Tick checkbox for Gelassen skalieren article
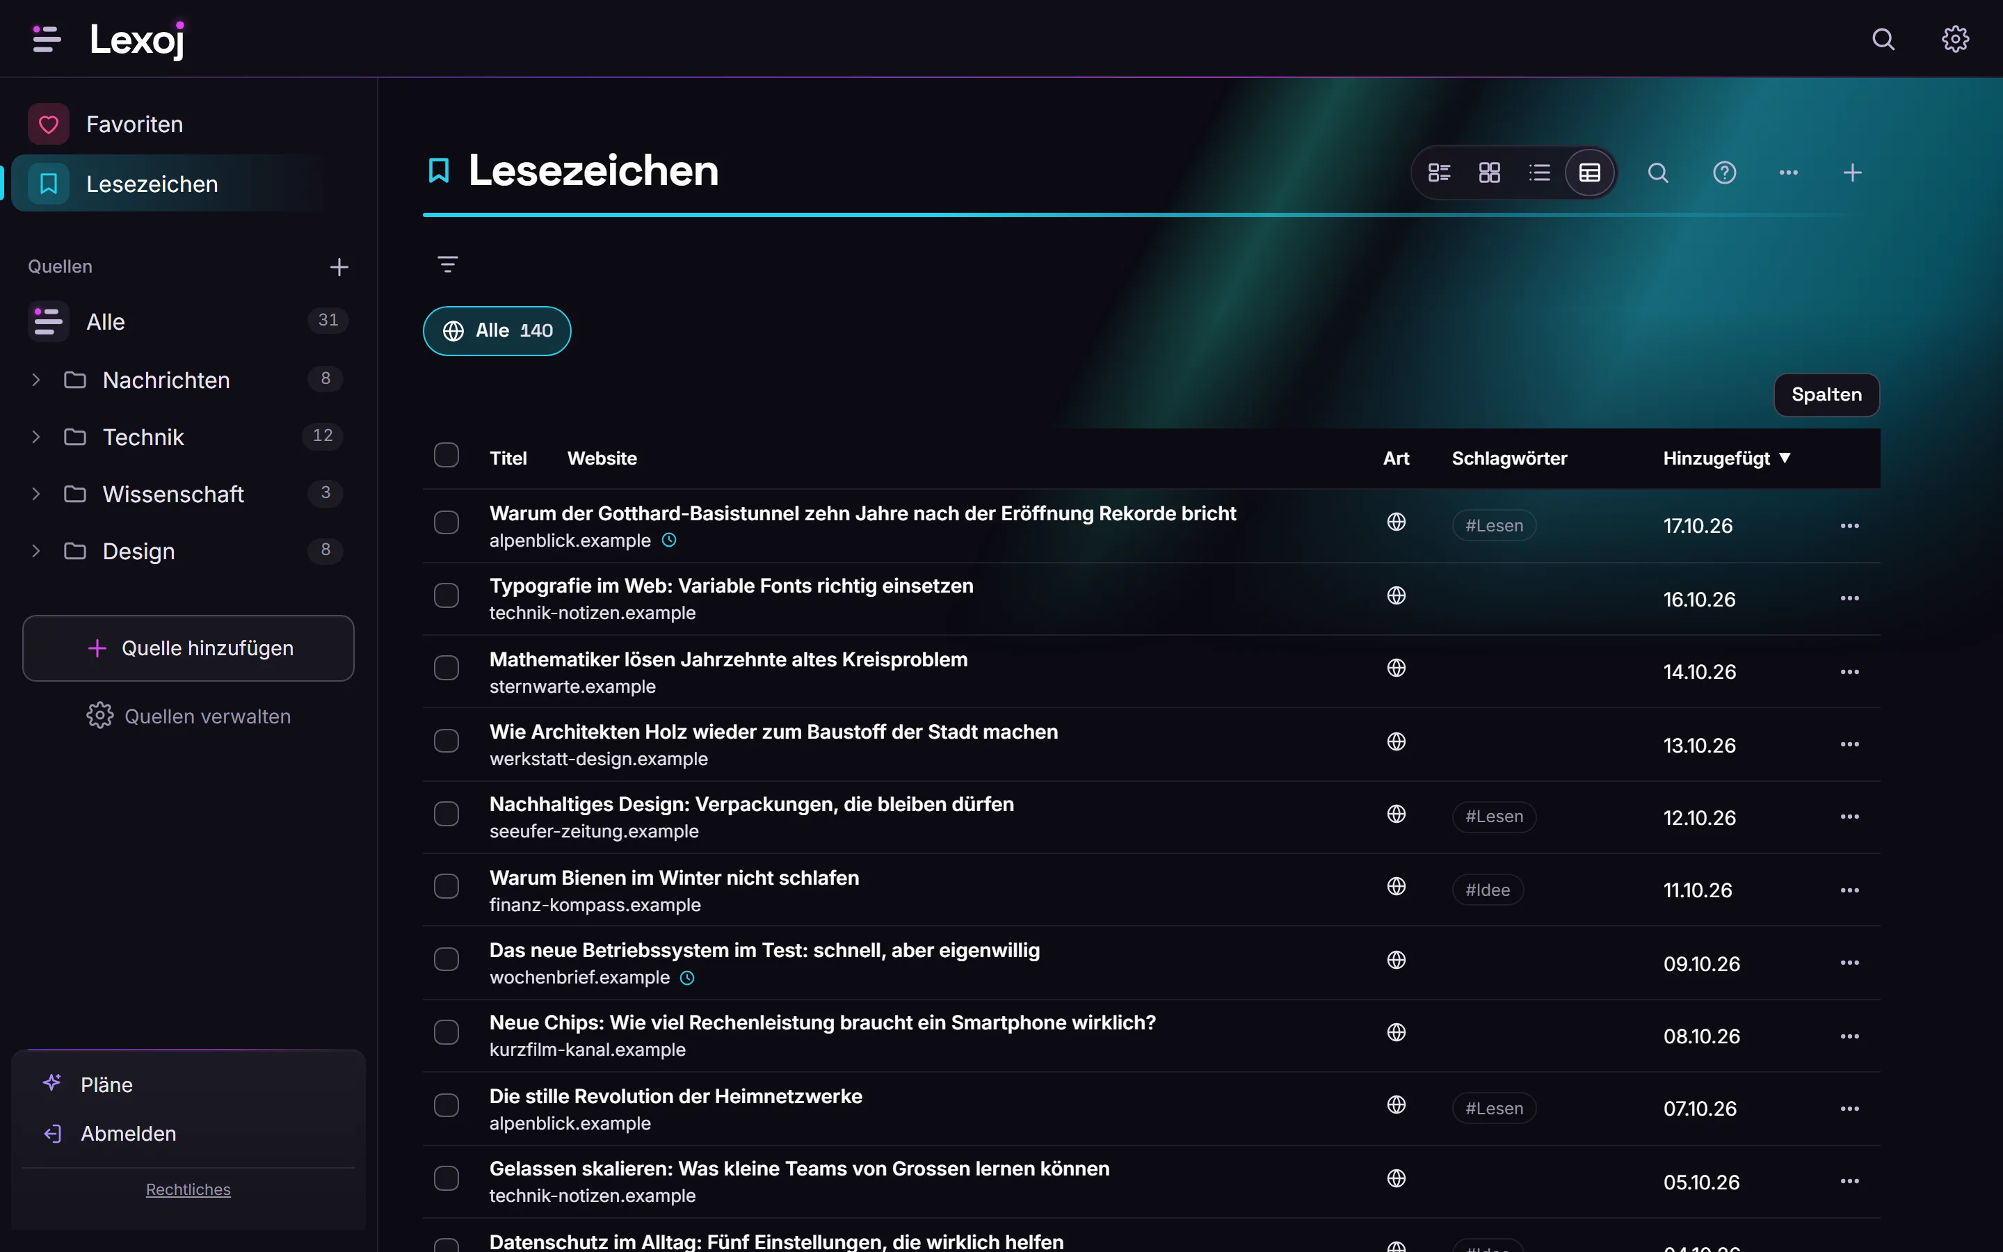The image size is (2003, 1252). coord(446,1178)
